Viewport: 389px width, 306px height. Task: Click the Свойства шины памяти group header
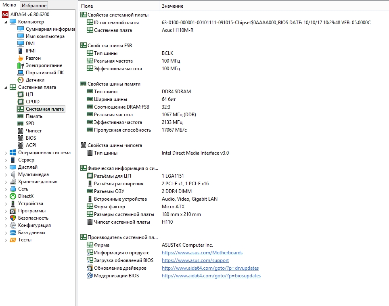pos(111,84)
